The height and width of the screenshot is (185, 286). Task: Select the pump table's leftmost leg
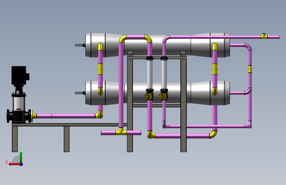coord(15,139)
